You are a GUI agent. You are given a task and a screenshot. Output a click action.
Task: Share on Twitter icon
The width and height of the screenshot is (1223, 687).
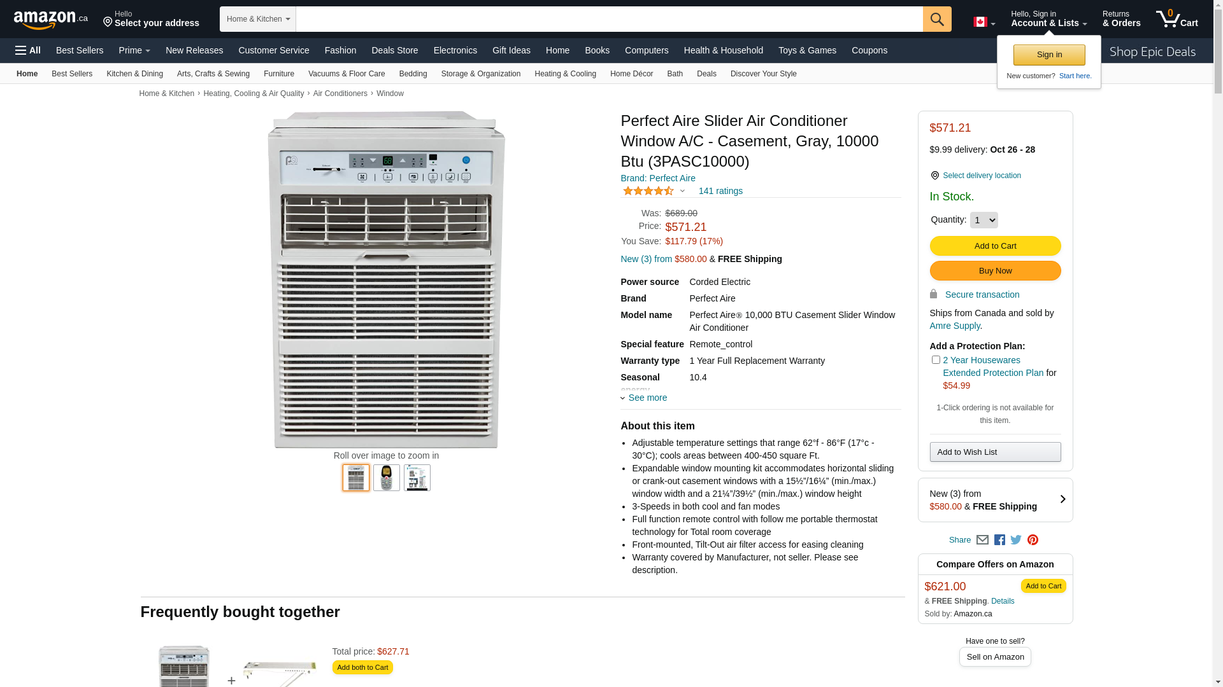point(1016,540)
